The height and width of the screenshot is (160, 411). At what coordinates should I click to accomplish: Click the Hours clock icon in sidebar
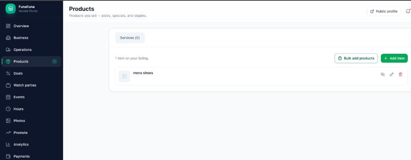click(8, 109)
